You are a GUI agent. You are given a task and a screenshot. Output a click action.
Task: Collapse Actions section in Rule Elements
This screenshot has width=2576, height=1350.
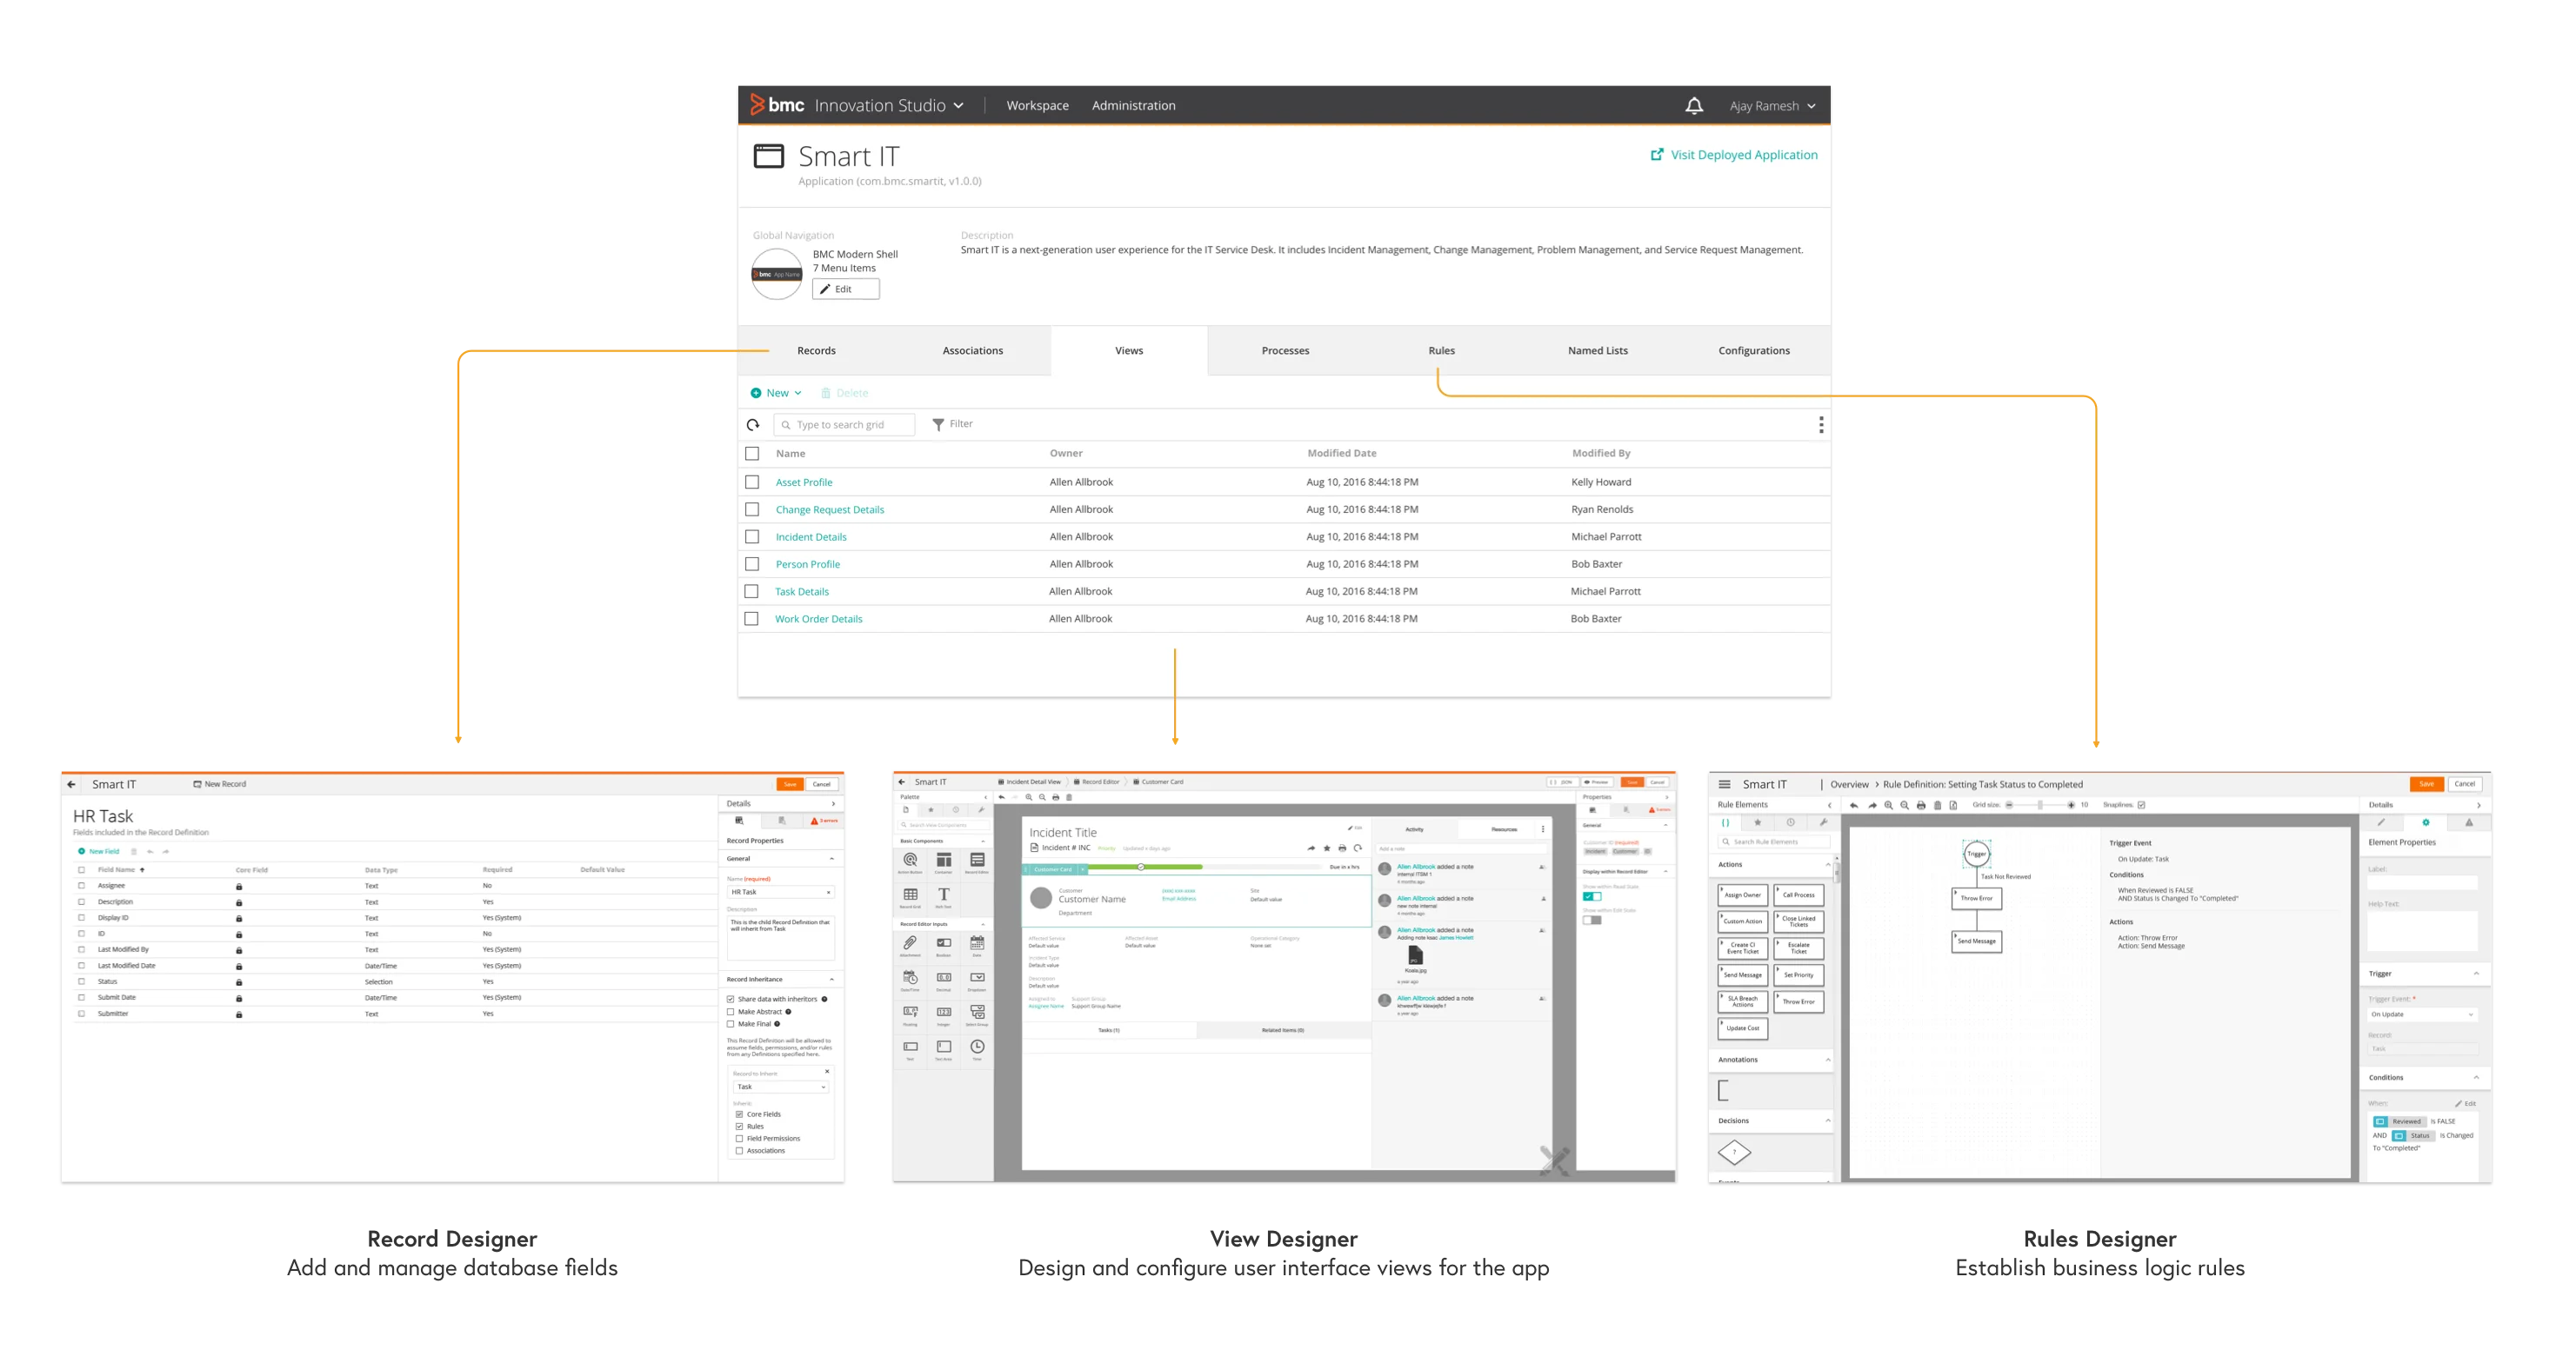pos(1828,865)
